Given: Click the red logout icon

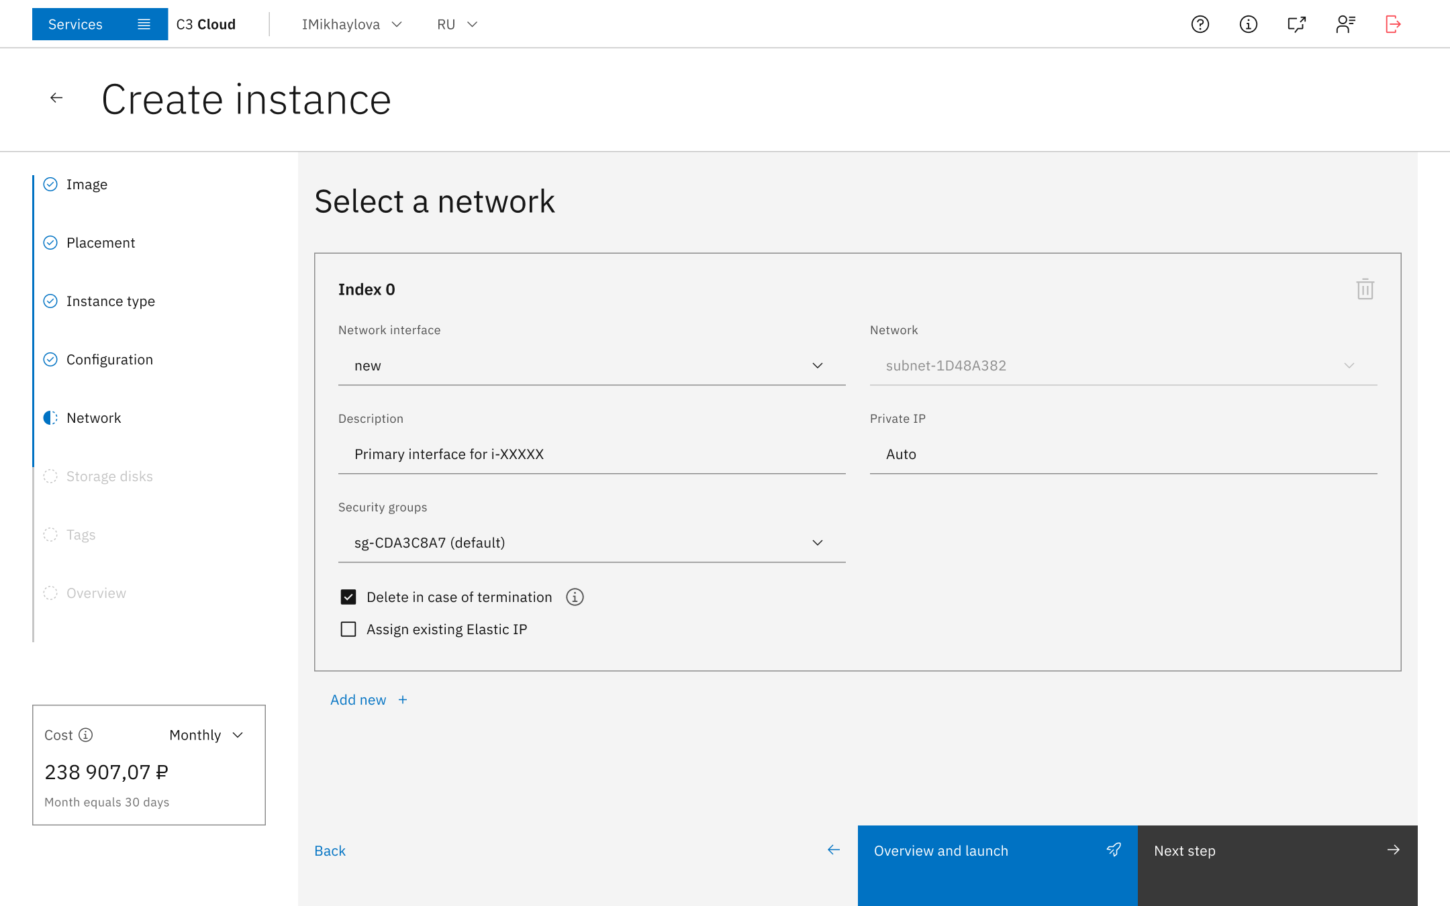Looking at the screenshot, I should click(x=1393, y=24).
